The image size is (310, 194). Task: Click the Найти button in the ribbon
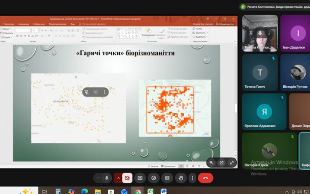197,29
